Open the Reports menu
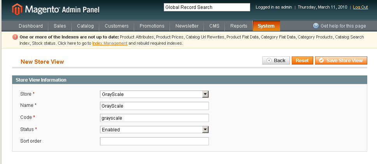377x164 pixels. [x=239, y=26]
